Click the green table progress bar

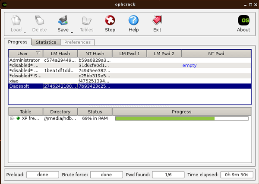tap(181, 118)
